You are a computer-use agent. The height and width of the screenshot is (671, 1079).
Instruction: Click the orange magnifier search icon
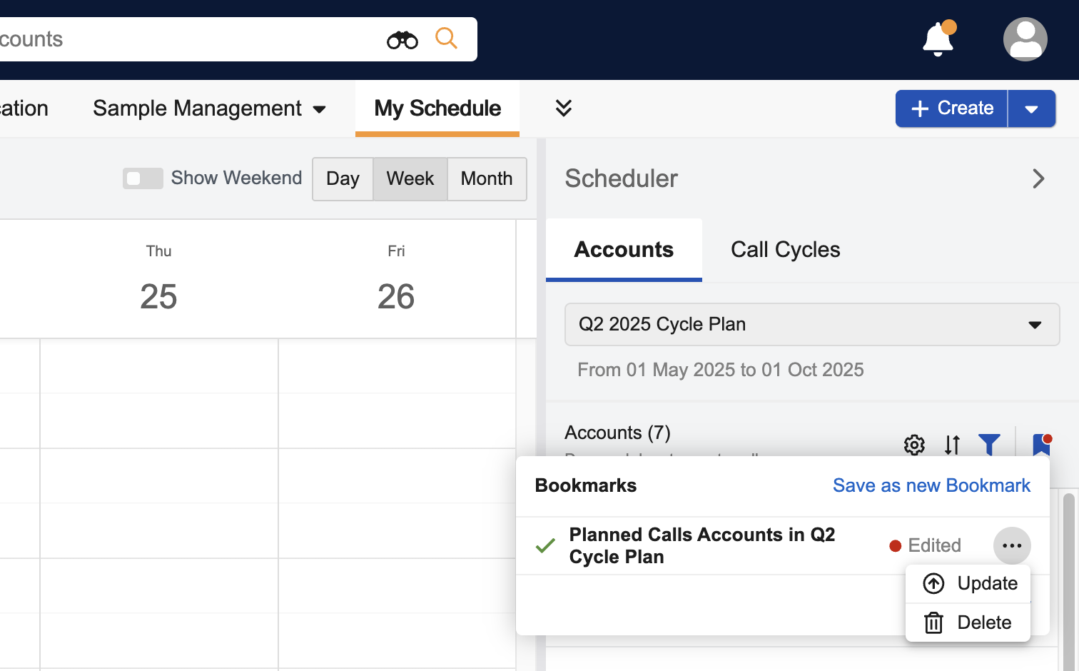(x=446, y=38)
